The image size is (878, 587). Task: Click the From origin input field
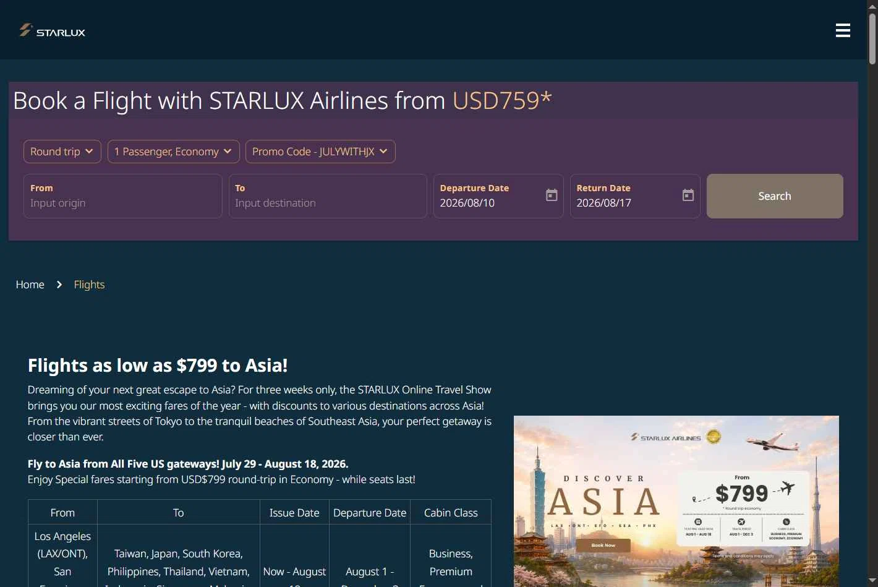click(123, 196)
